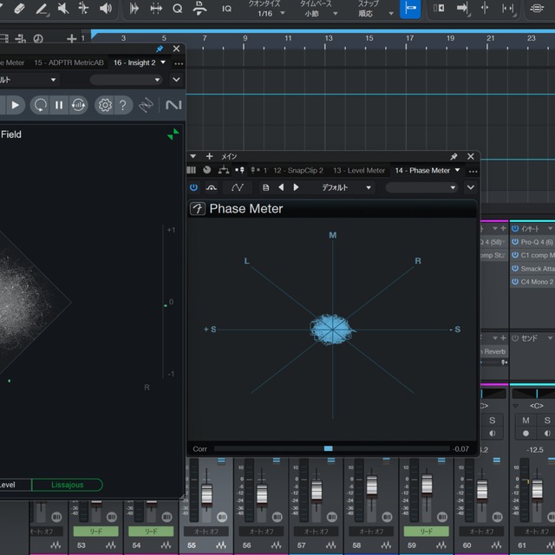Switch to the 13 - Level Meter tab
Screen dimensions: 555x555
358,171
